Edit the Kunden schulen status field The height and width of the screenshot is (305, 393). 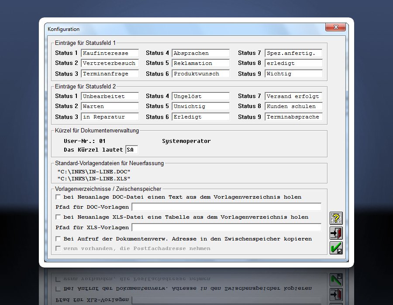(x=293, y=106)
